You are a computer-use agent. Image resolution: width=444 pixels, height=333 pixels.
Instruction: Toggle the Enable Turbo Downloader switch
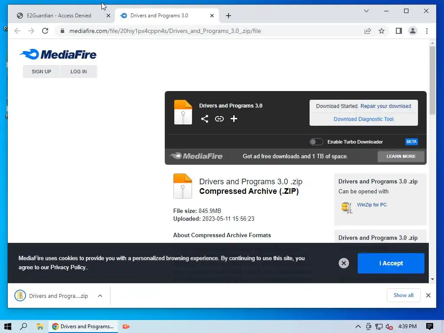(316, 142)
